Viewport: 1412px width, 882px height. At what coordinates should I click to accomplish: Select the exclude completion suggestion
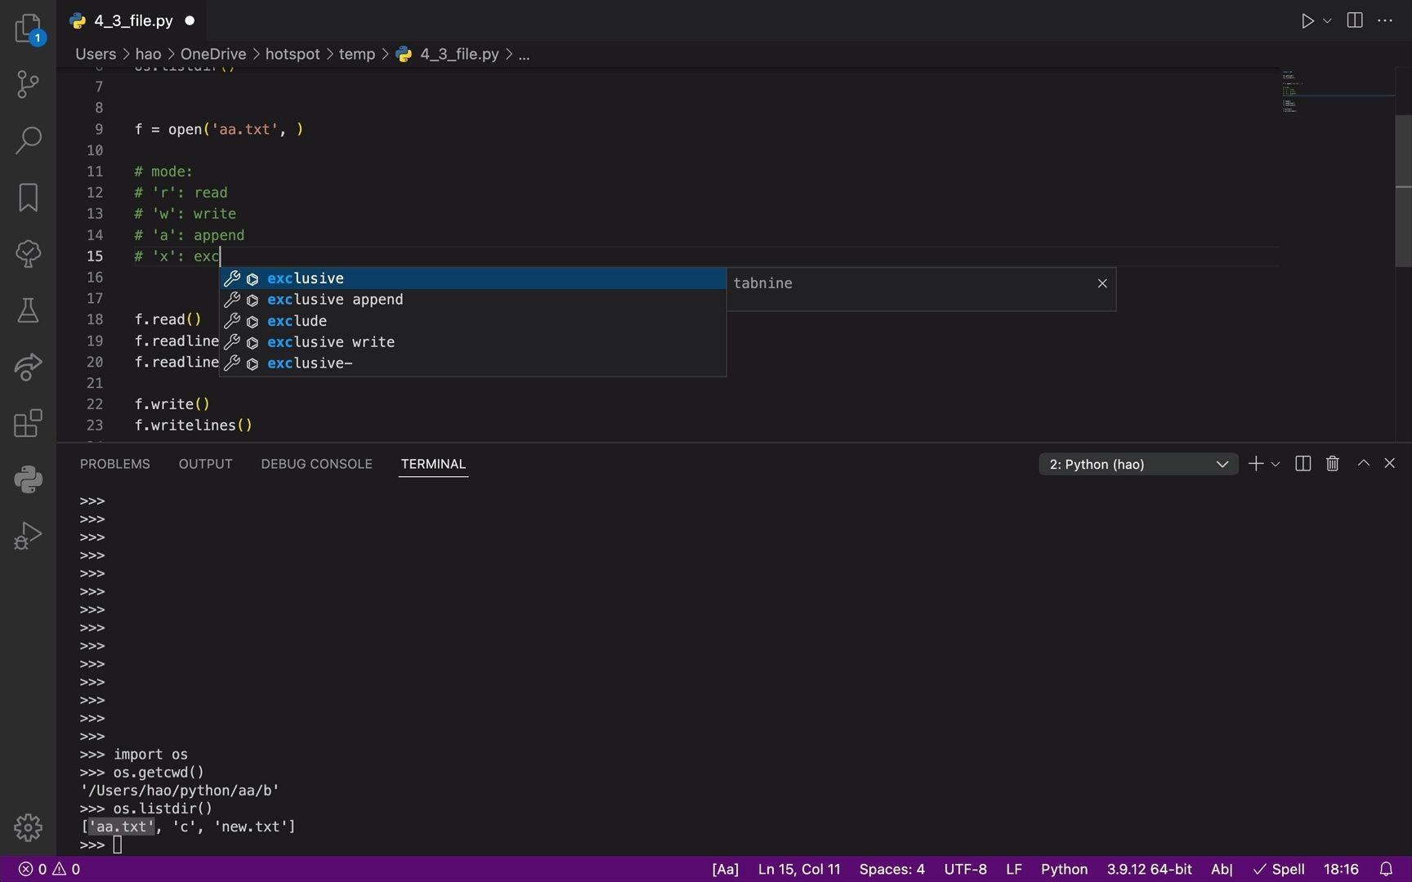point(297,321)
